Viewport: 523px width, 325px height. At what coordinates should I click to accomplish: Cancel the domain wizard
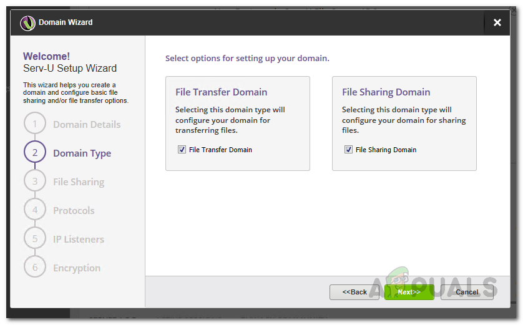(467, 292)
